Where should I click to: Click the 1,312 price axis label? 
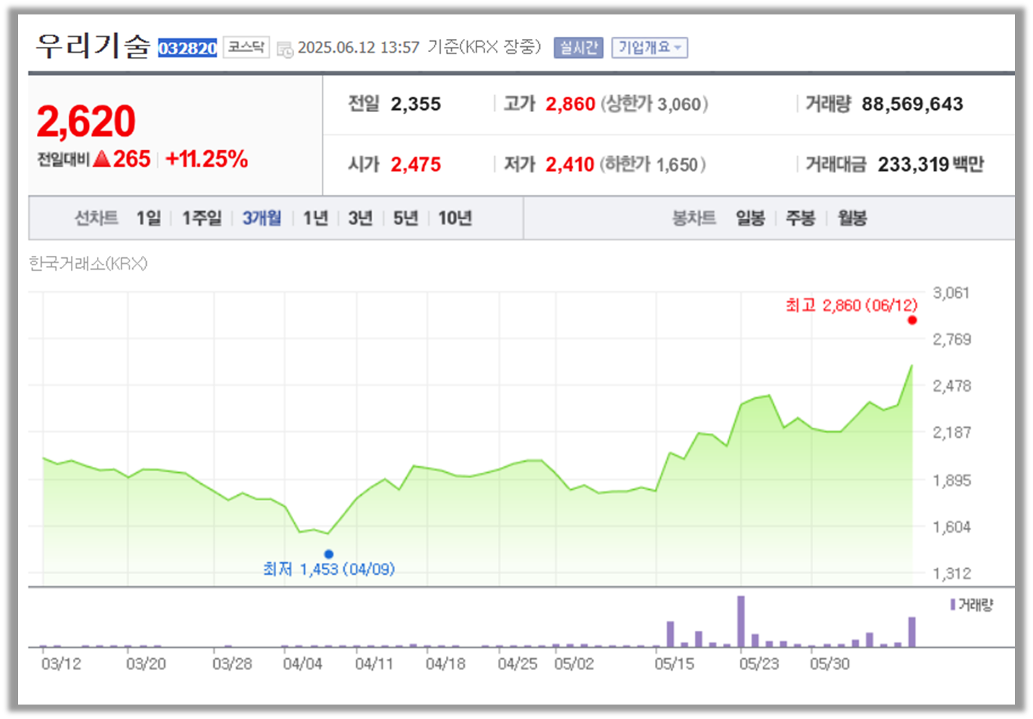pos(951,574)
